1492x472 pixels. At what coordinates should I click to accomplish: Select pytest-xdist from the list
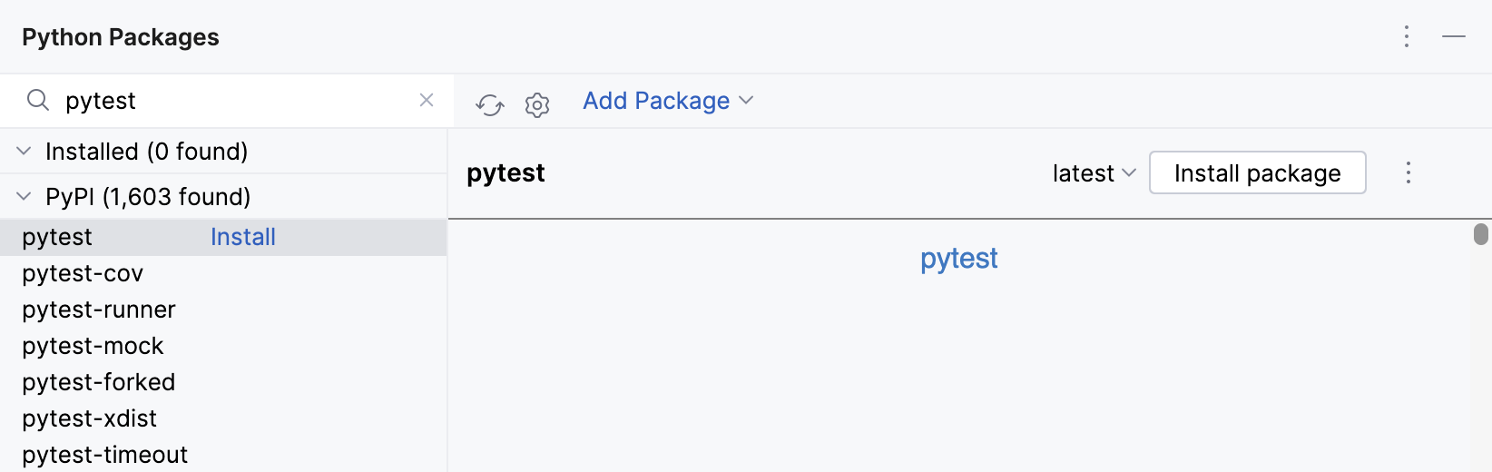pos(89,418)
